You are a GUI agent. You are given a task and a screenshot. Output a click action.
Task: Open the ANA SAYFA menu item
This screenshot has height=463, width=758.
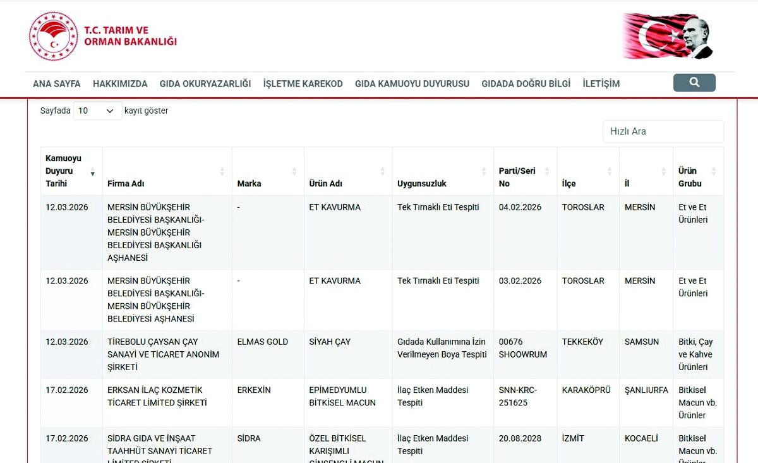click(57, 83)
